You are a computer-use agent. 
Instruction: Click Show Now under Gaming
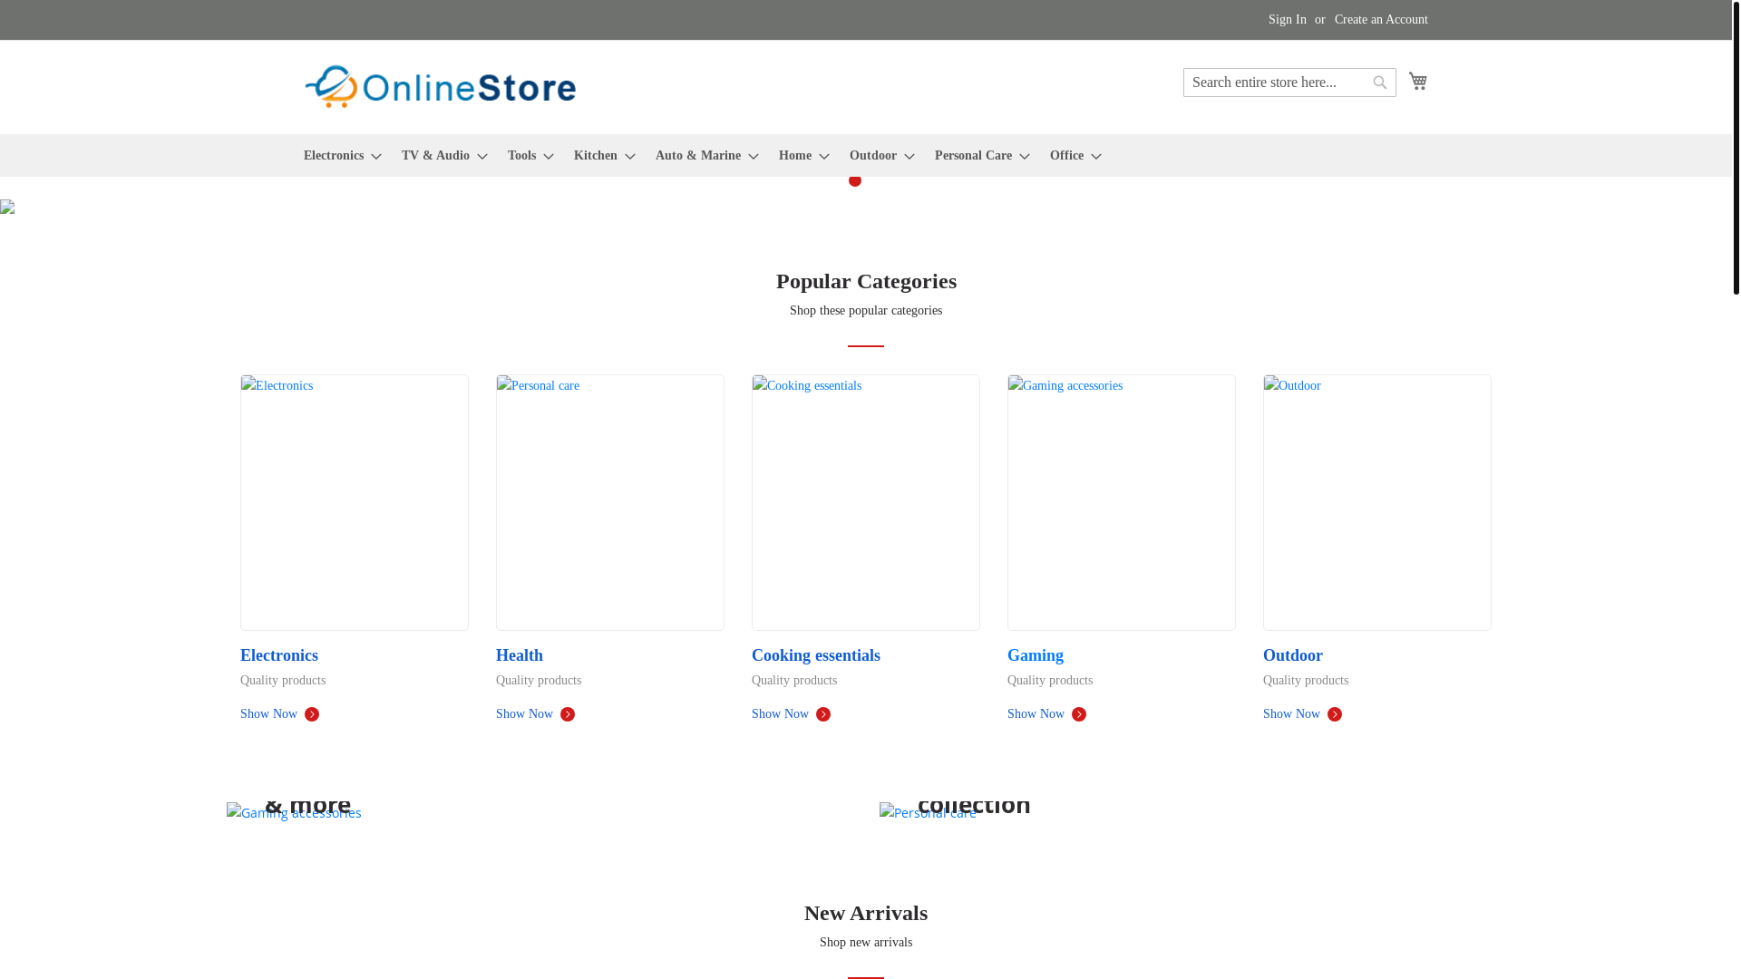click(x=1036, y=714)
